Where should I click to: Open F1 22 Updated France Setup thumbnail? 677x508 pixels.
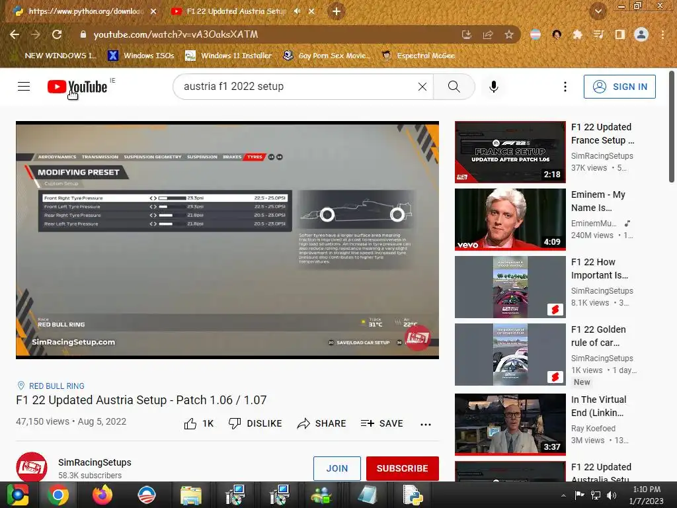[x=510, y=152]
